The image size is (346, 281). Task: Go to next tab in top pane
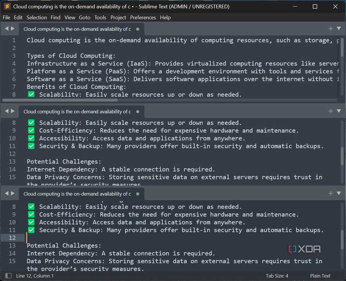point(13,29)
